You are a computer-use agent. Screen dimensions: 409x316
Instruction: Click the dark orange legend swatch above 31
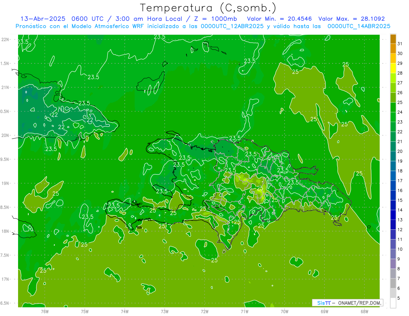click(x=393, y=39)
